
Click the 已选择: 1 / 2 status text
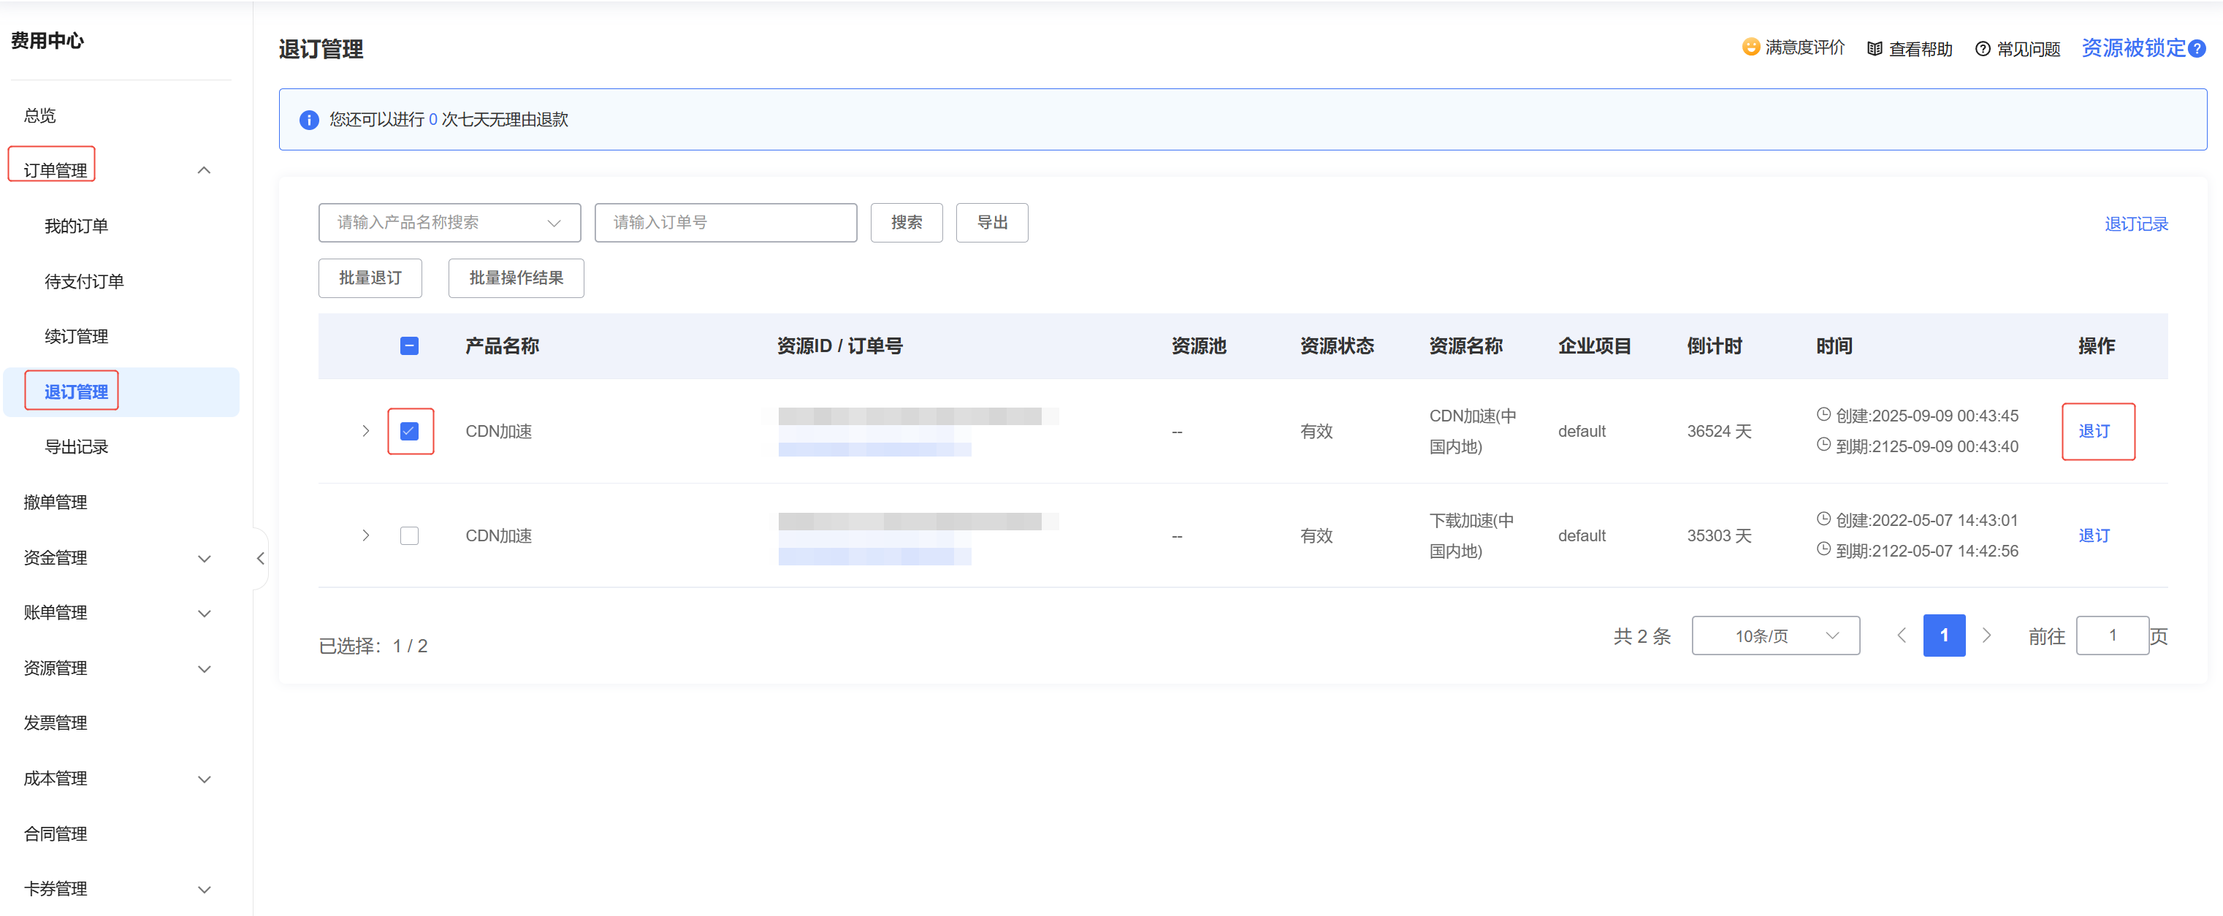373,646
